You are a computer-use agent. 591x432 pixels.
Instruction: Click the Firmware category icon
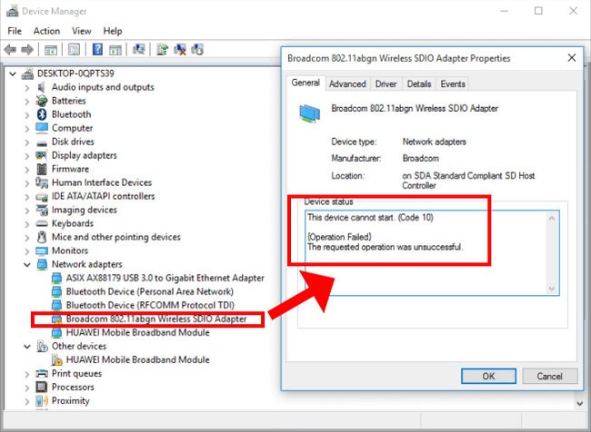42,169
